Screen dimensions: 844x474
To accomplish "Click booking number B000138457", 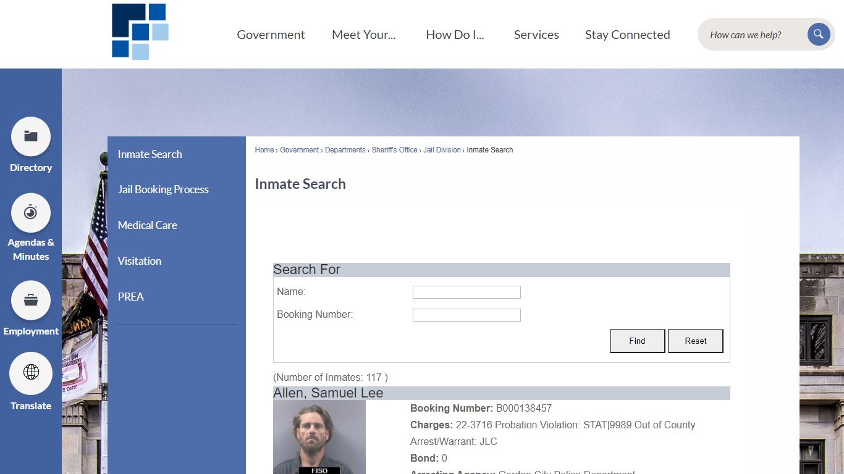I will click(524, 408).
